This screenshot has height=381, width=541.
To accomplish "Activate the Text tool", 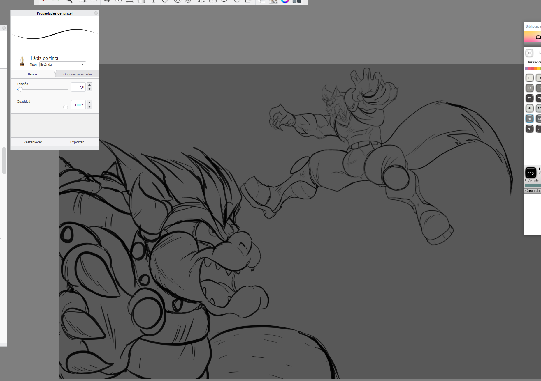I will [x=153, y=1].
